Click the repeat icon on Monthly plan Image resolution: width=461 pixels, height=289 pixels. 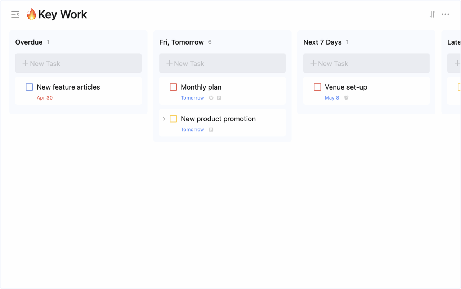point(211,98)
